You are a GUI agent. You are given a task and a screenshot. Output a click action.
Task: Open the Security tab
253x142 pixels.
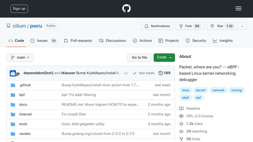(x=196, y=41)
